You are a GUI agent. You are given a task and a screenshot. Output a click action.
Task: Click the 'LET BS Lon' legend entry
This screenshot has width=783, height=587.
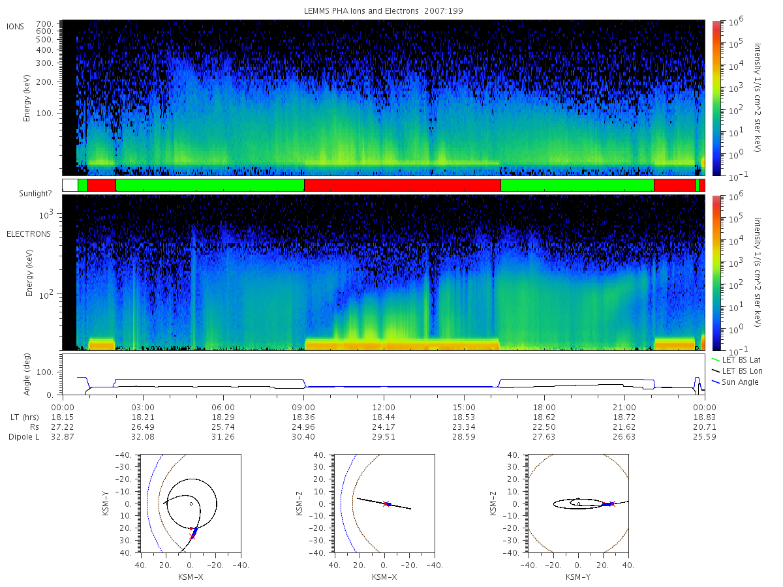[737, 370]
